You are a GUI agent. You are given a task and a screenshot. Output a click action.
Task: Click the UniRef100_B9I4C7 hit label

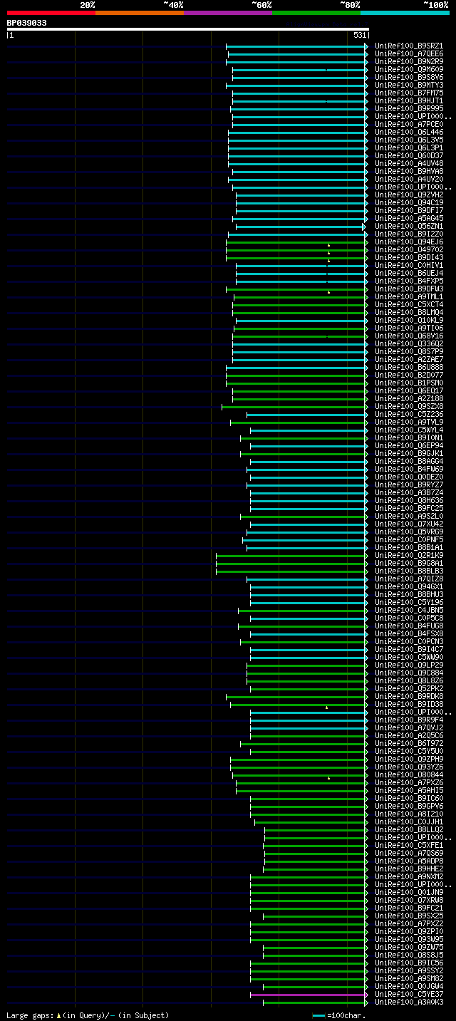tap(409, 649)
